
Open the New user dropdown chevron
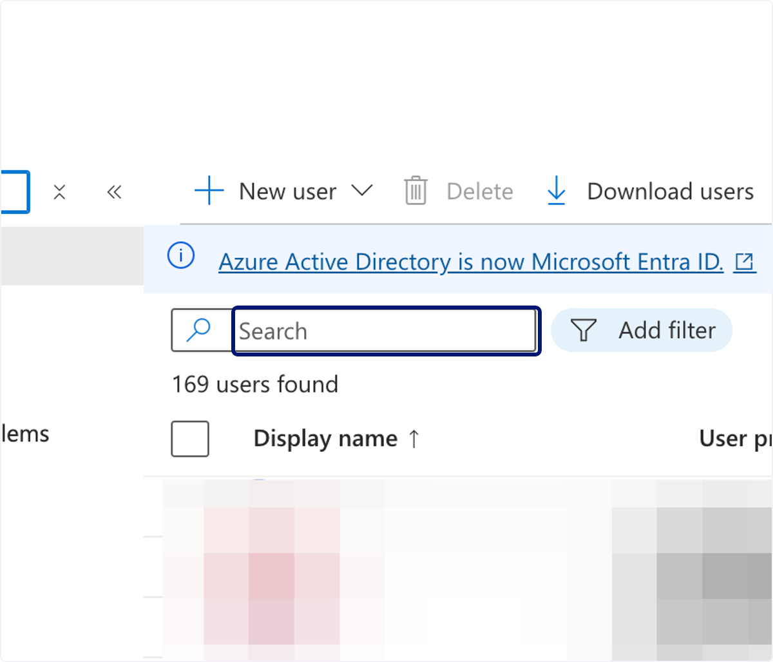tap(362, 190)
